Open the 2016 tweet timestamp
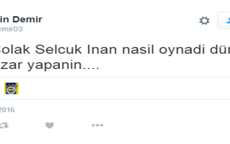 click(7, 110)
